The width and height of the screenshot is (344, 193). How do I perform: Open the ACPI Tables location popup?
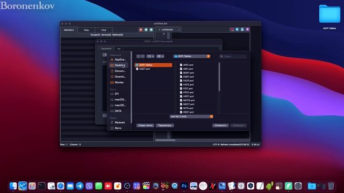pyautogui.click(x=192, y=56)
